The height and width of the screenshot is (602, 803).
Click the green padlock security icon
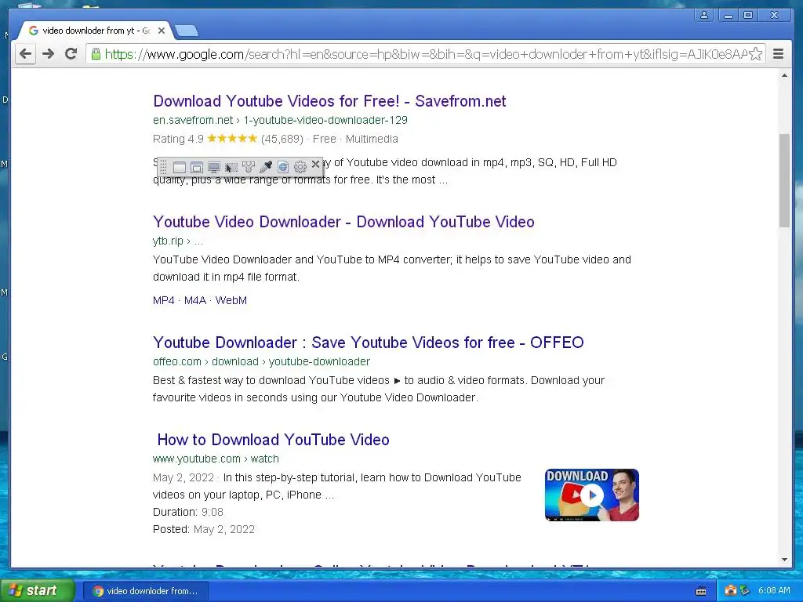[96, 54]
